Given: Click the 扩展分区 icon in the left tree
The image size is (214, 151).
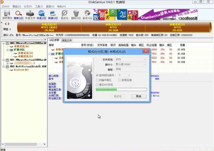Looking at the screenshot, I should [11, 50].
